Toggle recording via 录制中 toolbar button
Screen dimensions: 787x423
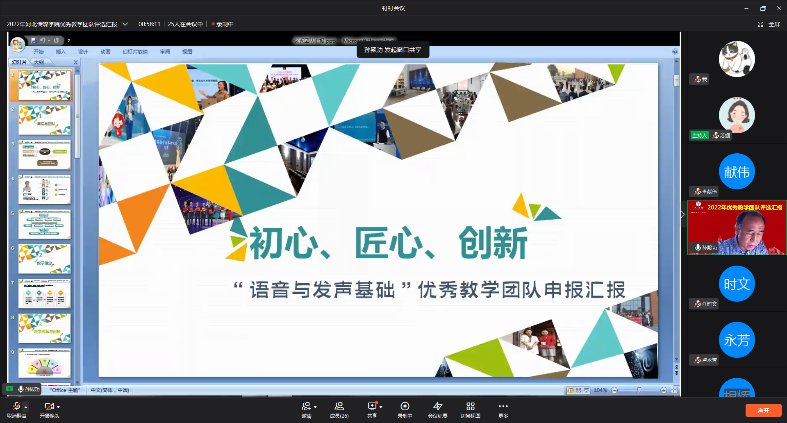405,410
